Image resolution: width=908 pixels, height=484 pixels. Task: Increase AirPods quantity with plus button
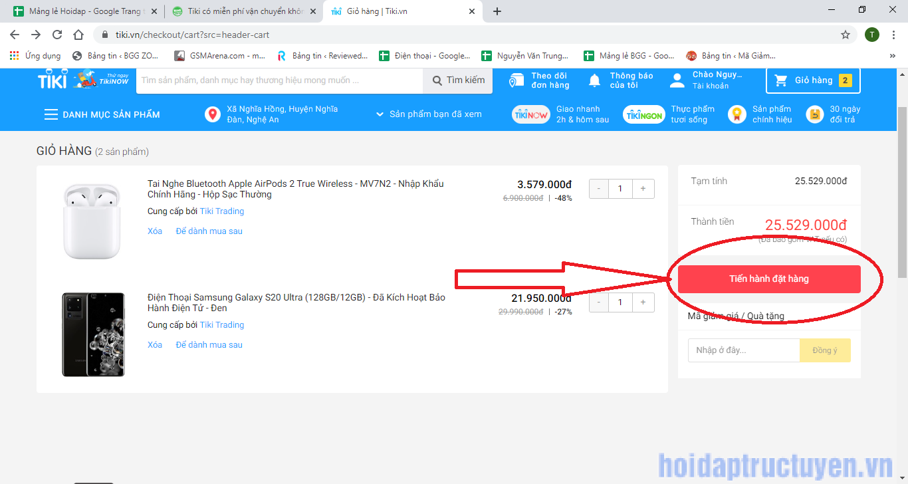pos(643,189)
